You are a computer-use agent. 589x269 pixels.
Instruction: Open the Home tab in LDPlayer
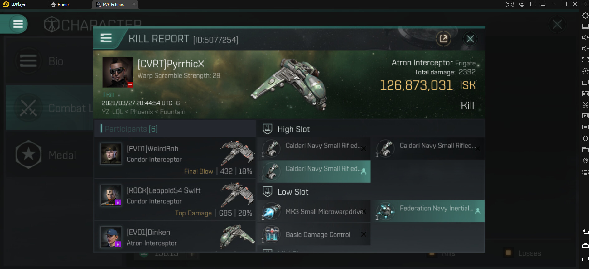[60, 5]
